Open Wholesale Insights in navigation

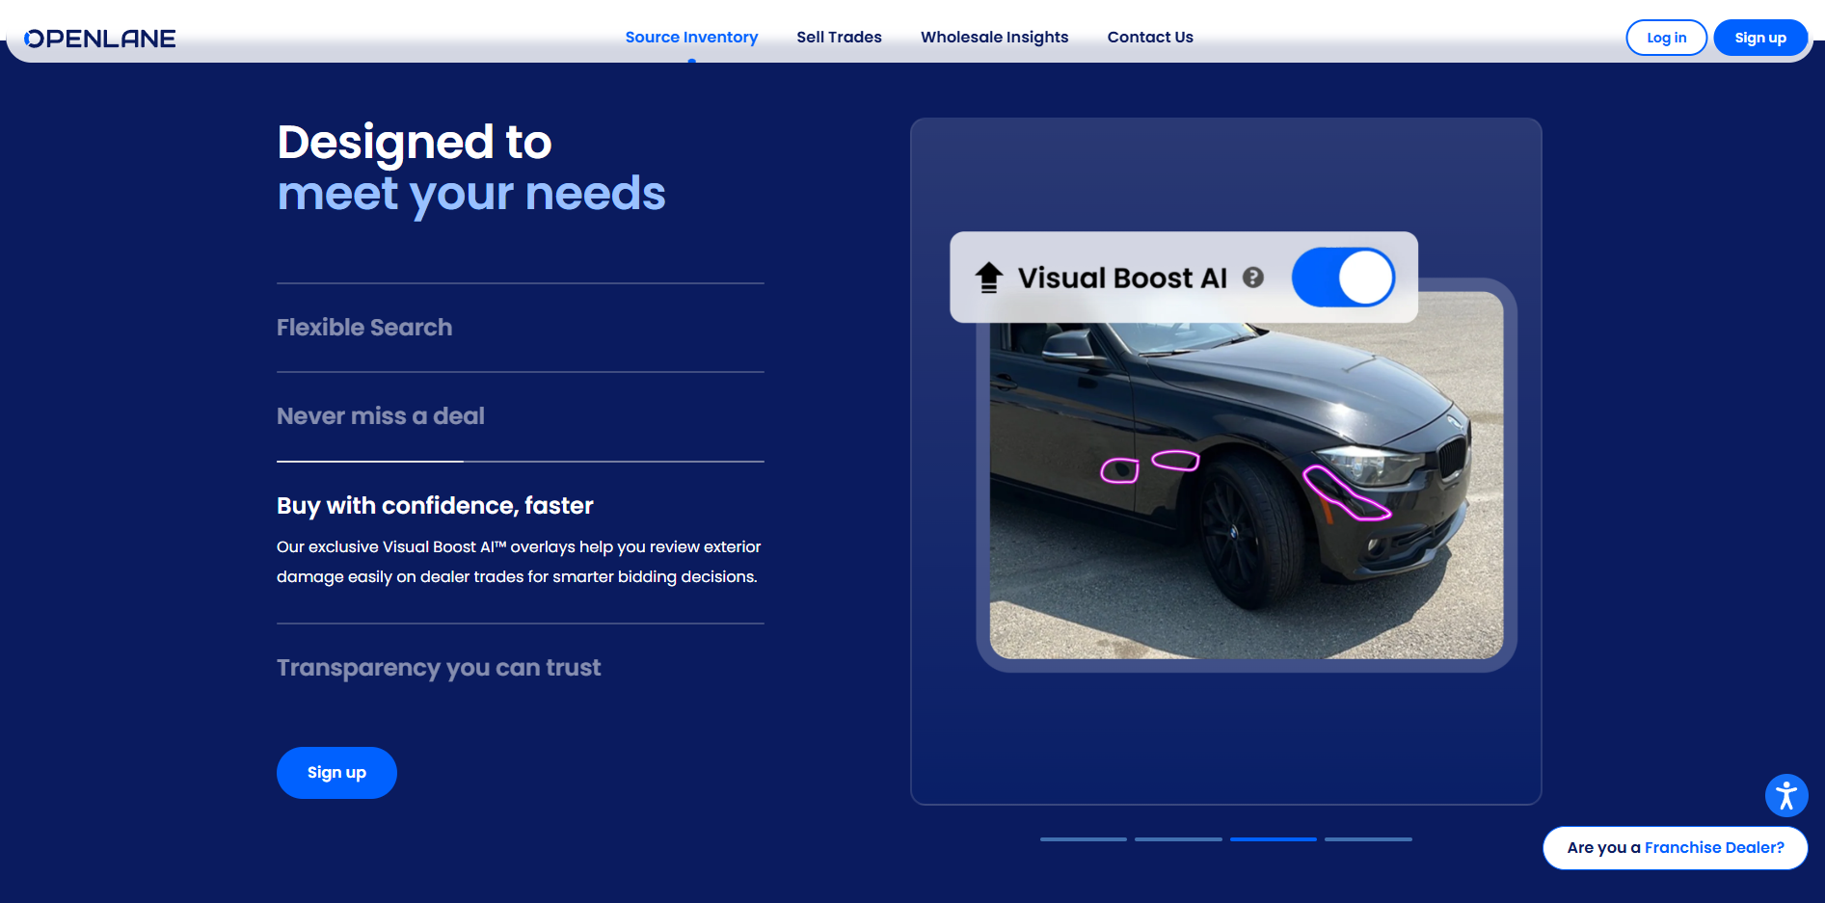tap(994, 38)
